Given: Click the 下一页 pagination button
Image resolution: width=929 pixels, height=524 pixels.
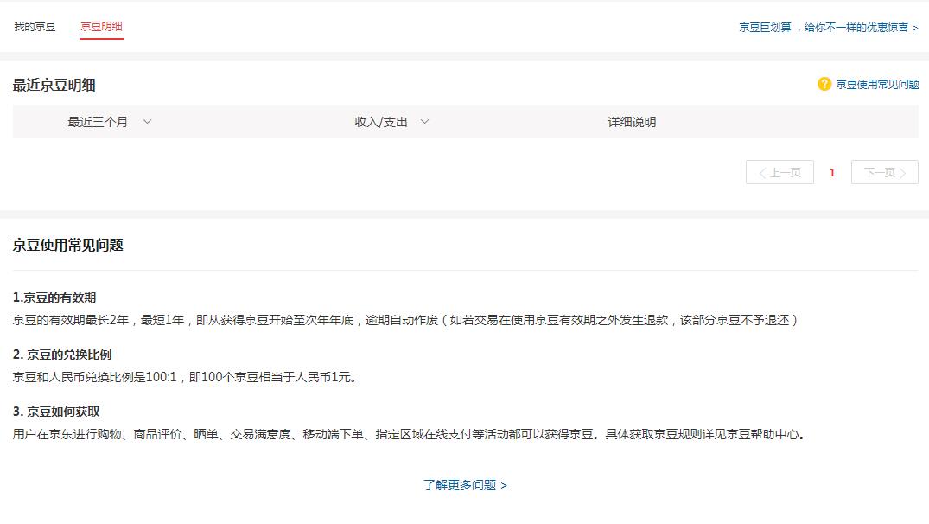Looking at the screenshot, I should 884,172.
